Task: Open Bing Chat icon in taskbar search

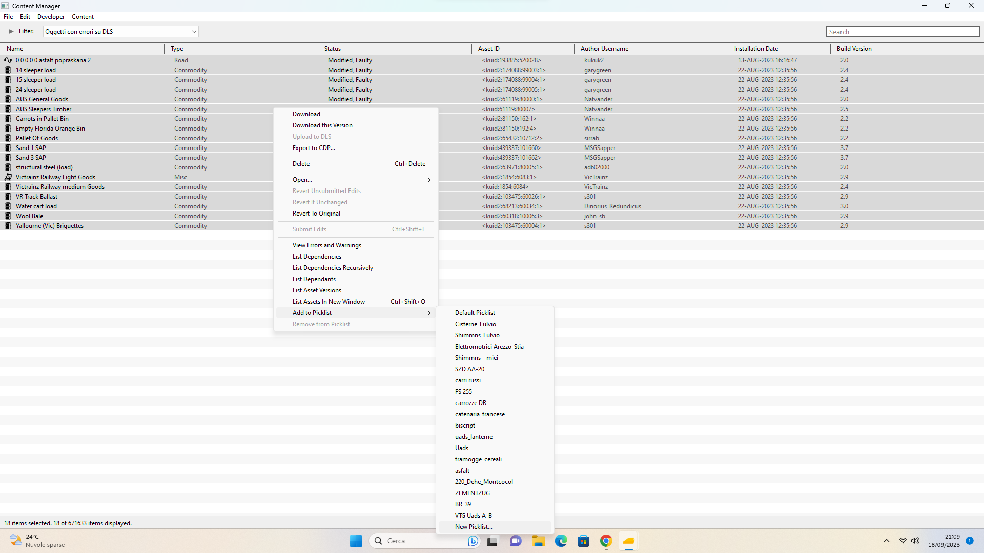Action: [x=473, y=541]
